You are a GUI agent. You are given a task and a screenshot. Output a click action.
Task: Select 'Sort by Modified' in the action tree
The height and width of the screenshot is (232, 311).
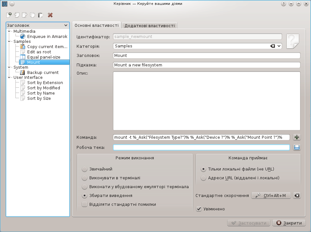(43, 88)
